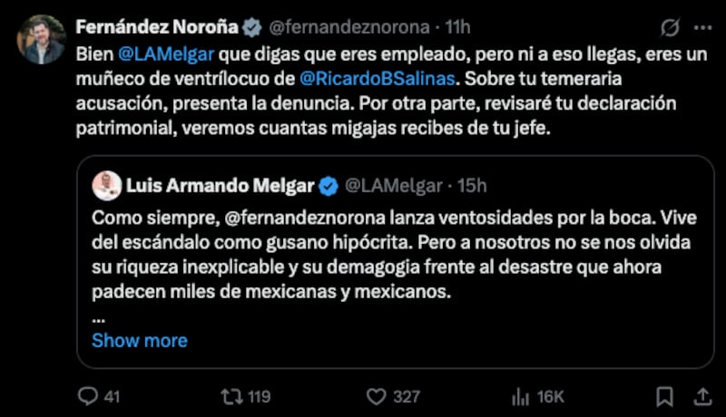
Task: Click Grok circle-slash icon at top right
Action: click(x=672, y=26)
